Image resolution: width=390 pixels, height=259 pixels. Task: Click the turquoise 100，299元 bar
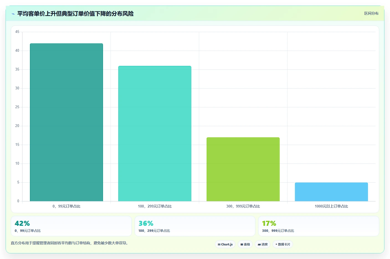click(155, 134)
